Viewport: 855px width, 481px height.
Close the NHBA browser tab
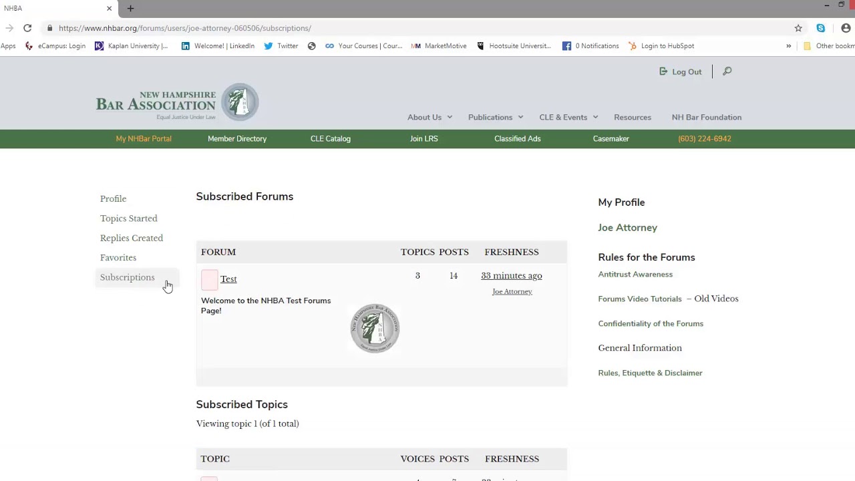(109, 8)
